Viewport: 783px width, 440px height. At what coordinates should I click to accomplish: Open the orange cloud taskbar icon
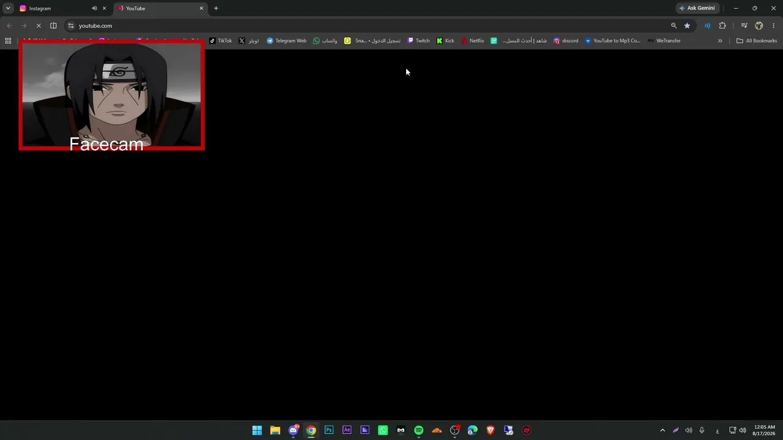[437, 430]
